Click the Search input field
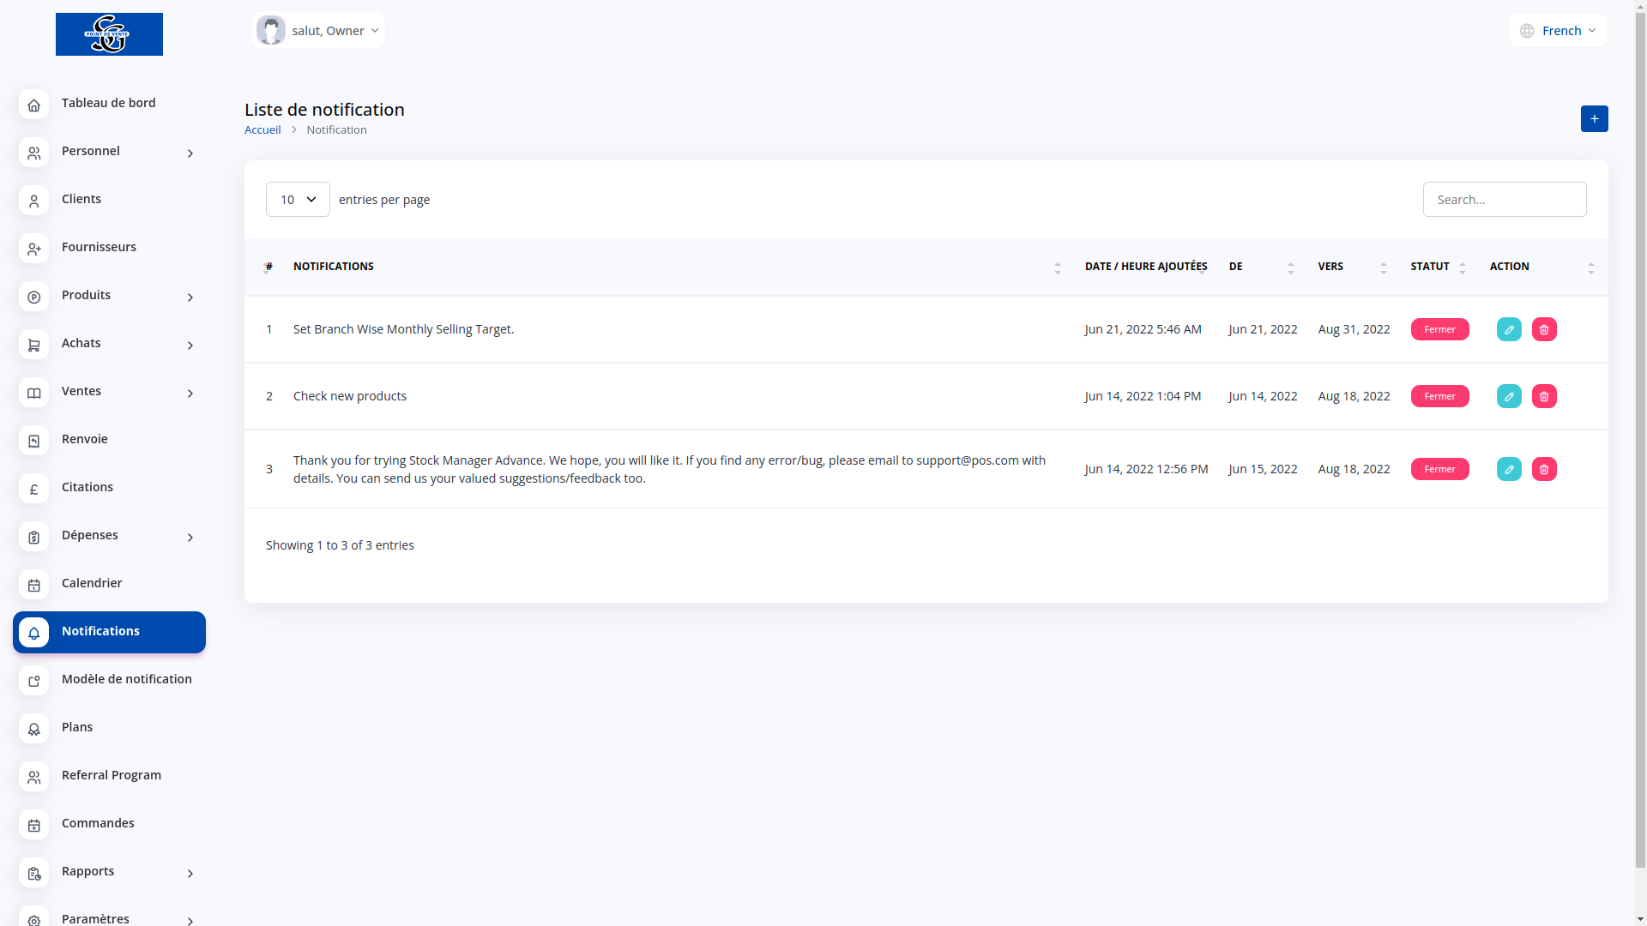This screenshot has height=926, width=1647. pos(1504,200)
